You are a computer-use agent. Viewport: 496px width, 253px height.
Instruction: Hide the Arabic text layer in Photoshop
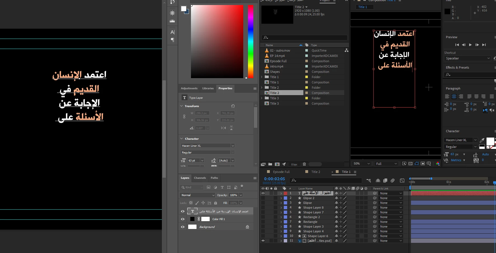coord(183,211)
